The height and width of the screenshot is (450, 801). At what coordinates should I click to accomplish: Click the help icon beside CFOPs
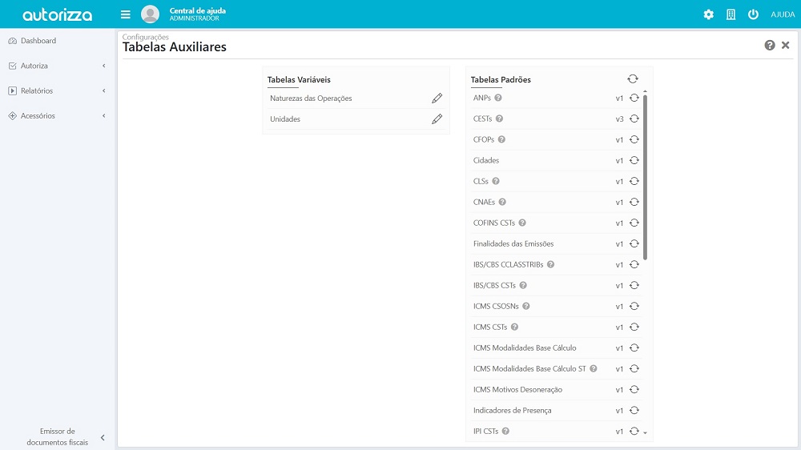[x=501, y=139]
